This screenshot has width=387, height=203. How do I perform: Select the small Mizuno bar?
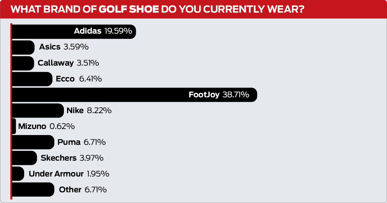click(14, 126)
